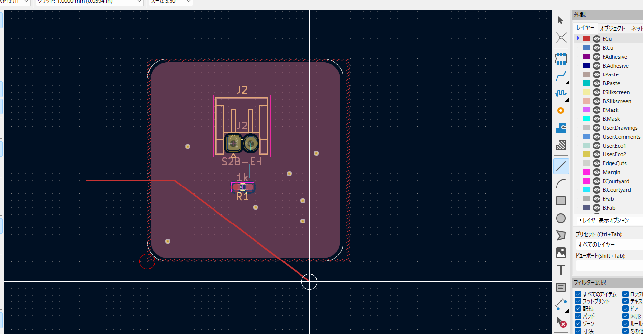Uncheck the ビア filter checkbox
Viewport: 643px width, 334px height.
tap(626, 309)
